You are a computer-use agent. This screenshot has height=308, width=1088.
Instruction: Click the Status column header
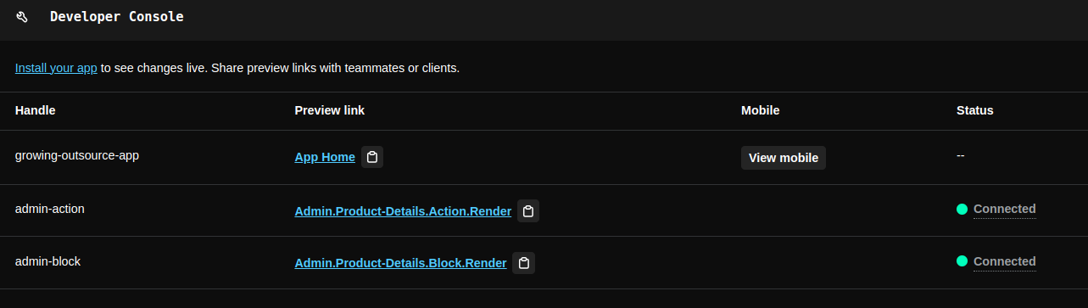tap(975, 110)
